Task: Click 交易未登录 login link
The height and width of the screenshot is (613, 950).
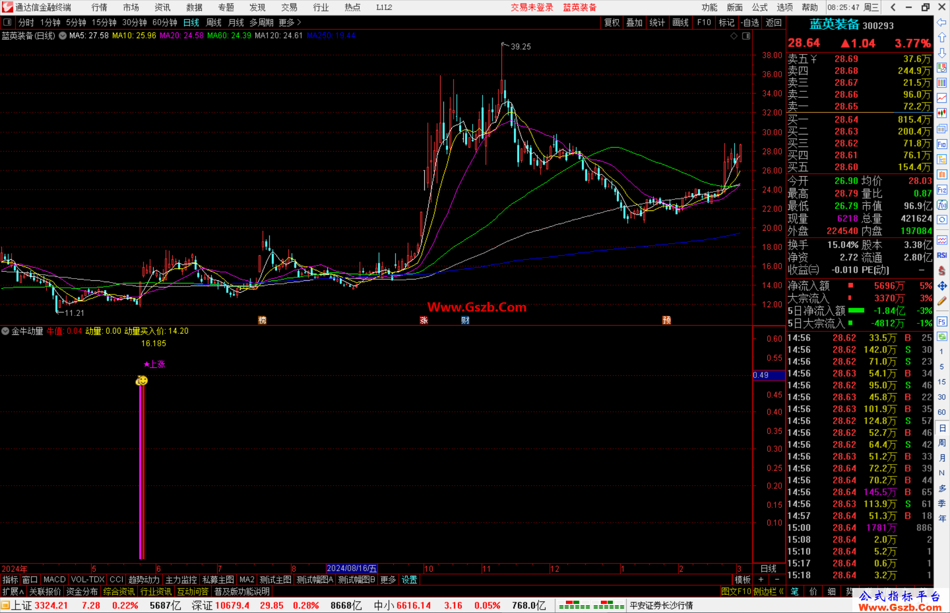Action: [532, 7]
